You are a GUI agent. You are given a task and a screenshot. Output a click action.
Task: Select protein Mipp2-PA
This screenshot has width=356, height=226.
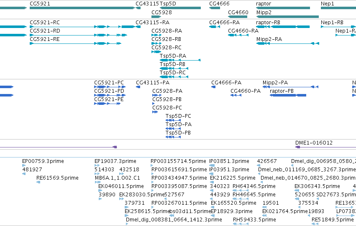pyautogui.click(x=291, y=87)
